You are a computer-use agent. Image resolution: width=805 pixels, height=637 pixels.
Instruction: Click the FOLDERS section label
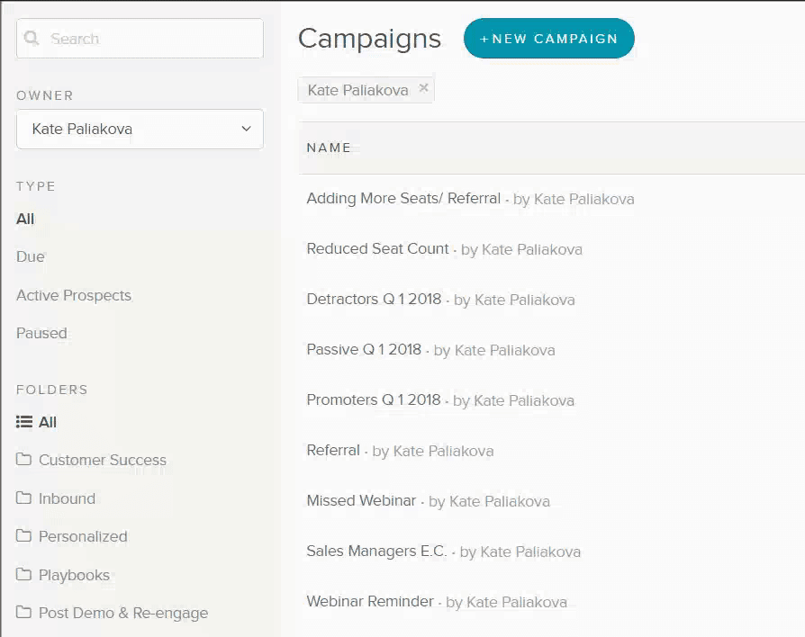[x=52, y=390]
